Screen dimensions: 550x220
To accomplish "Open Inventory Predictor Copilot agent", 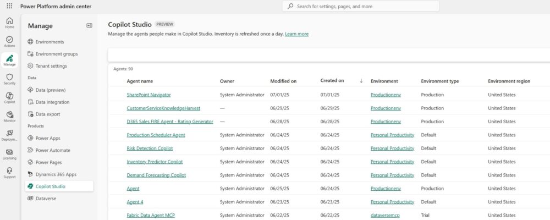I will [155, 162].
